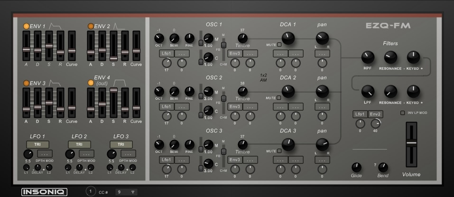This screenshot has height=197, width=454.
Task: Click the LFO 2 DELAY knob
Action: (x=79, y=167)
